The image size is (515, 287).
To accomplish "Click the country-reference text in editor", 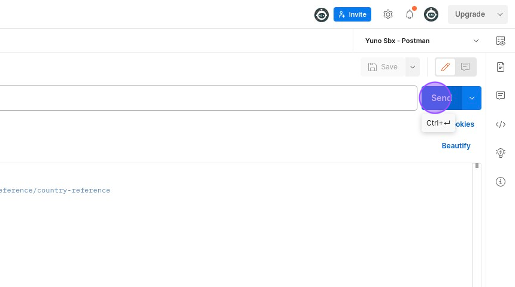I will [x=74, y=190].
